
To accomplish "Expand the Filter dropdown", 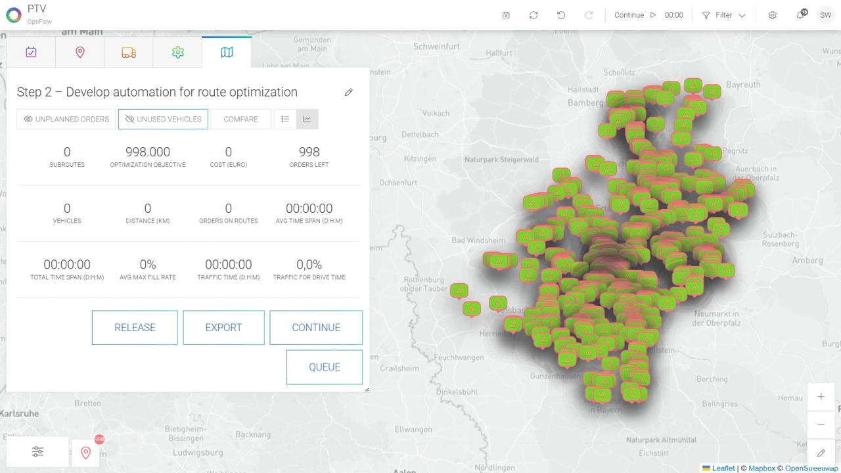I will (x=723, y=15).
